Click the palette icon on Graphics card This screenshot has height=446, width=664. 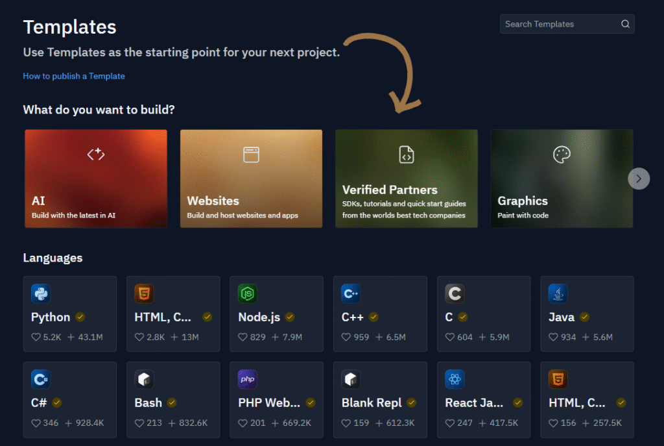point(562,154)
